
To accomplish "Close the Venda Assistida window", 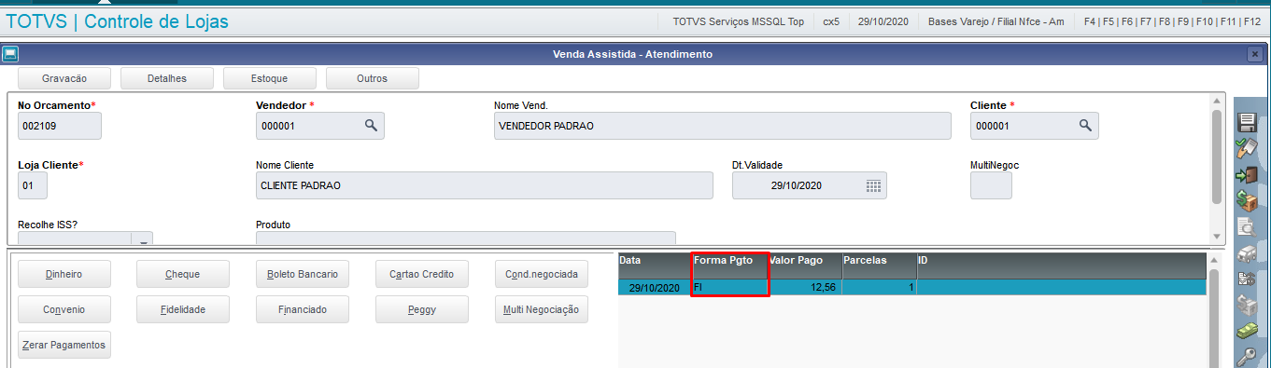I will (1255, 54).
